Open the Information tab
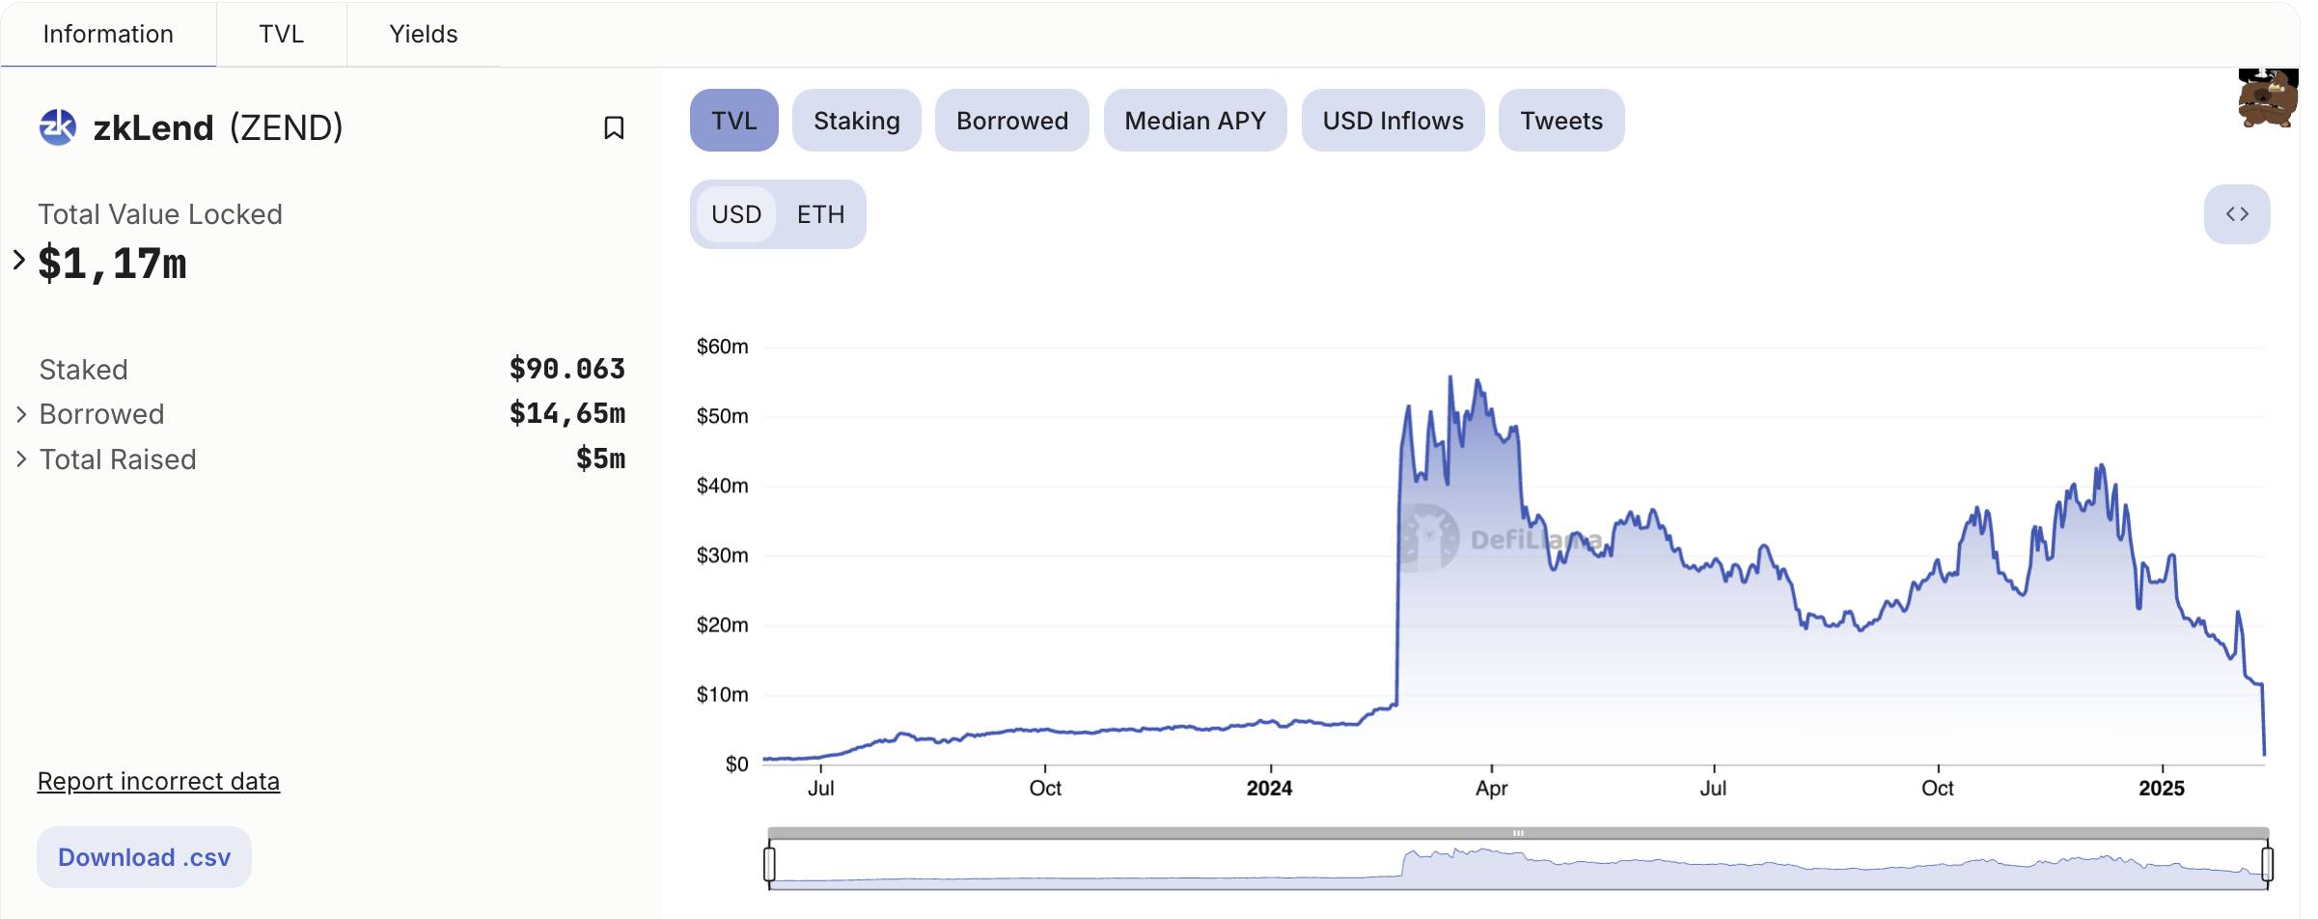Image resolution: width=2318 pixels, height=919 pixels. click(108, 34)
